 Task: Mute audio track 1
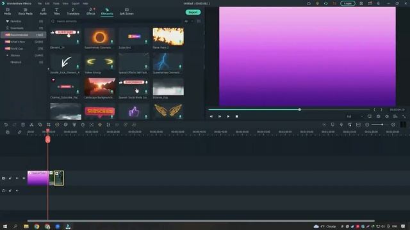click(x=17, y=190)
